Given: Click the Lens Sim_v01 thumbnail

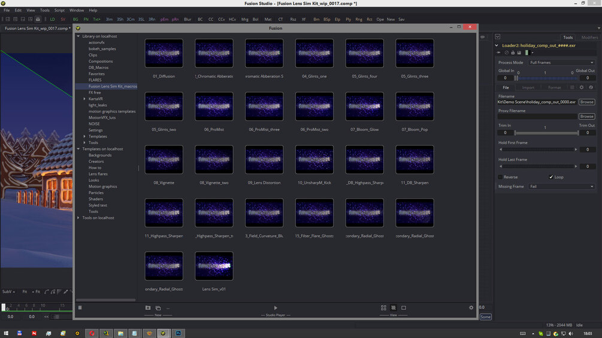Looking at the screenshot, I should coord(214,266).
